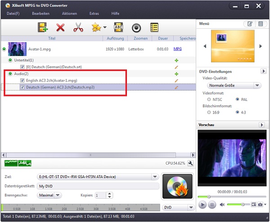The height and width of the screenshot is (222, 270).
Task: Open the Bearbeiten menu
Action: 40,13
